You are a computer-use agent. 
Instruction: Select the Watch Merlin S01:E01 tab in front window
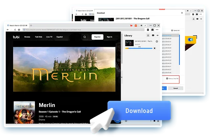pos(17,25)
